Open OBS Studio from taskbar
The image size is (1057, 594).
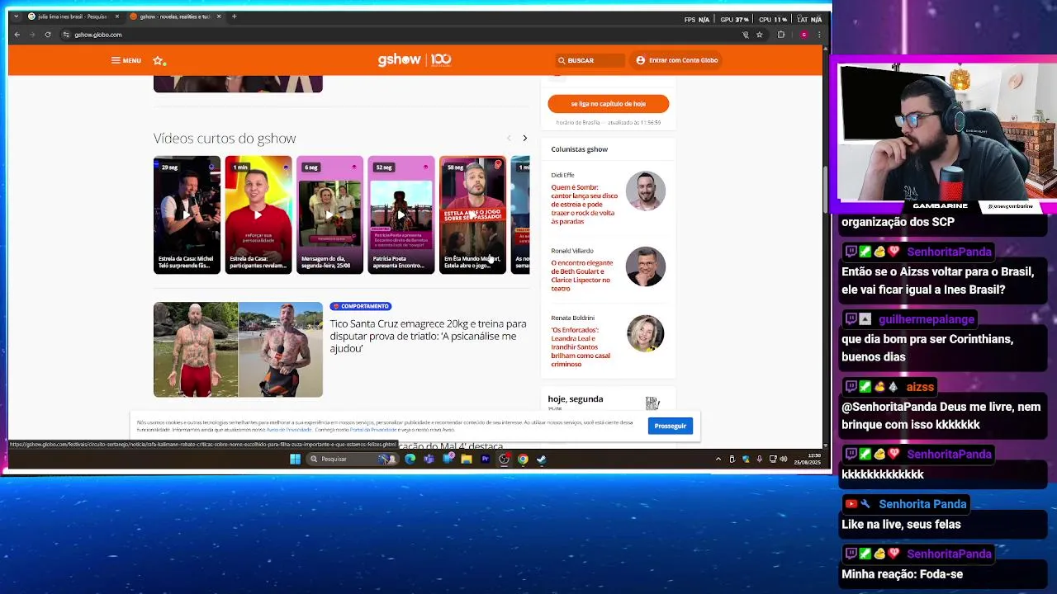point(504,460)
